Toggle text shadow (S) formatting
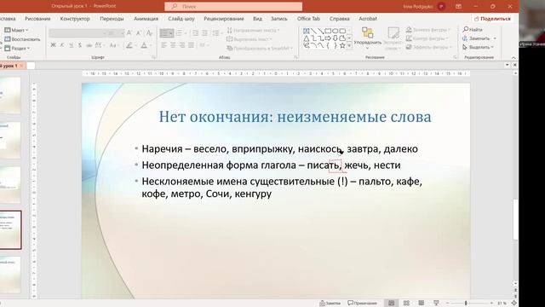Viewport: 545px width, 307px height. click(x=80, y=45)
